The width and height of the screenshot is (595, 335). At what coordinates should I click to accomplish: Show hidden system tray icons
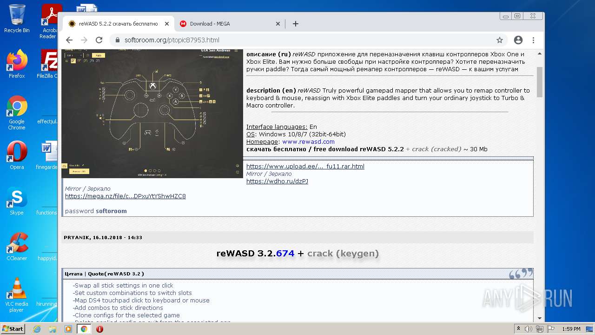[x=518, y=329]
